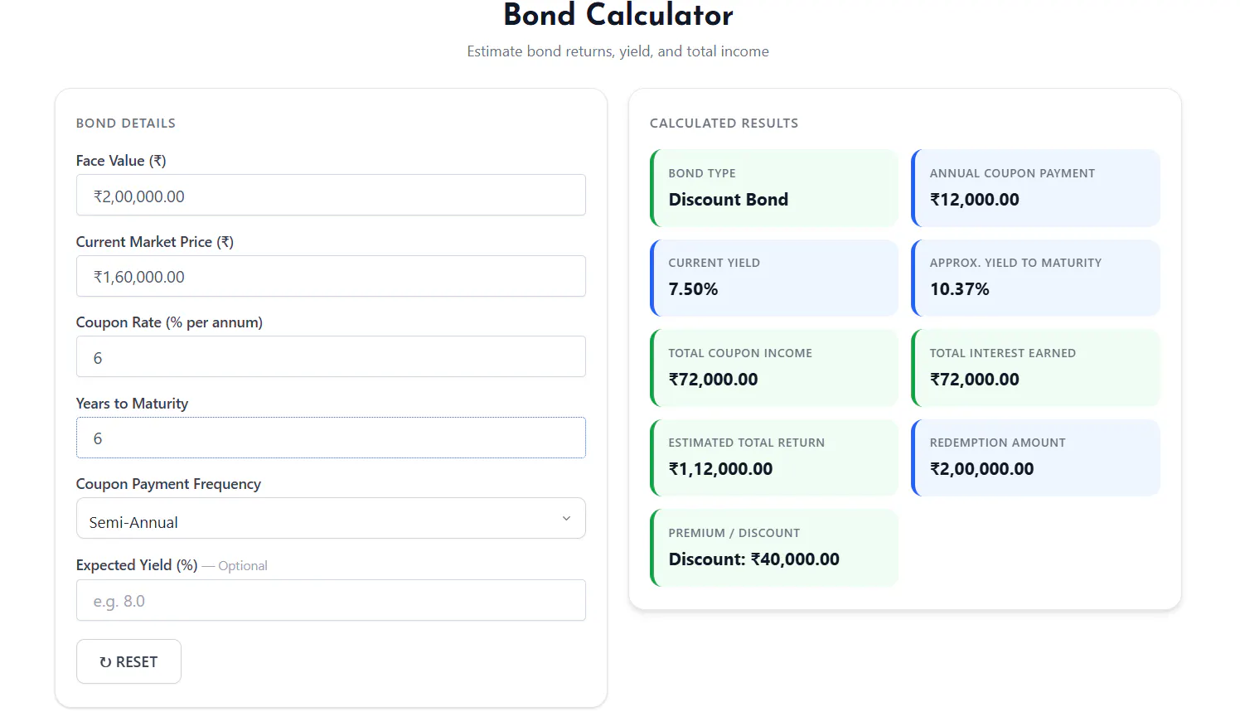Click Approx. Yield to Maturity 10.37%

point(960,289)
